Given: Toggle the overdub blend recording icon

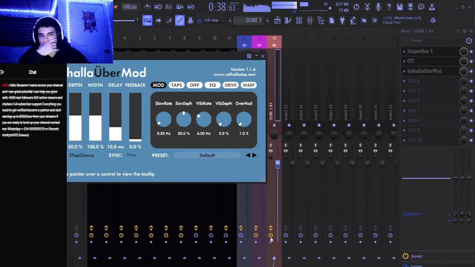Looking at the screenshot, I should pyautogui.click(x=180, y=7).
